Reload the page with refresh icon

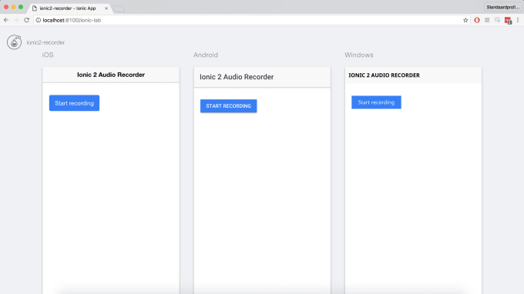point(27,20)
